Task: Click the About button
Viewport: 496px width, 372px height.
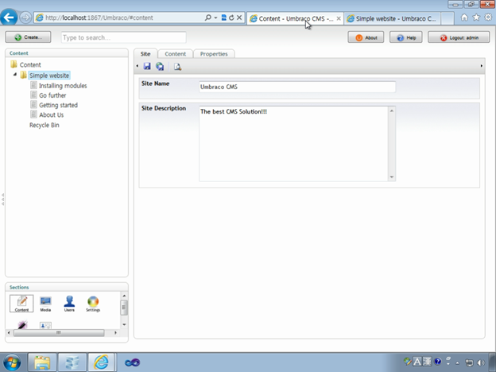Action: tap(366, 37)
